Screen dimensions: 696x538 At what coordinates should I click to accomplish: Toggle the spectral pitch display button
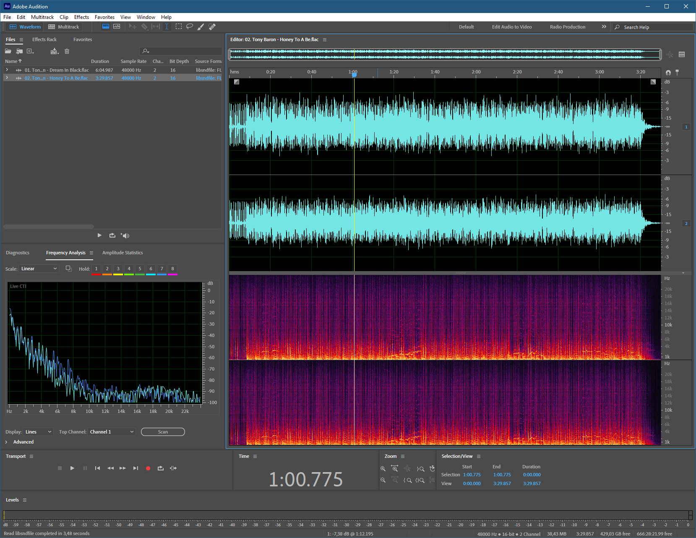tap(117, 26)
